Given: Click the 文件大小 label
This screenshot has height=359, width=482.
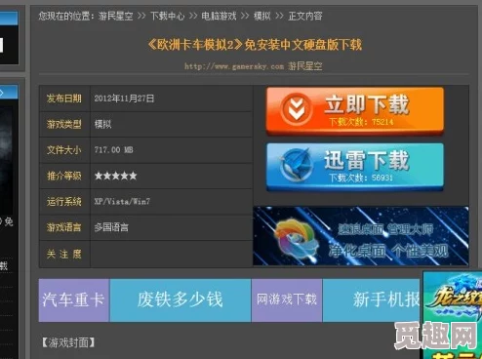Looking at the screenshot, I should pos(63,150).
